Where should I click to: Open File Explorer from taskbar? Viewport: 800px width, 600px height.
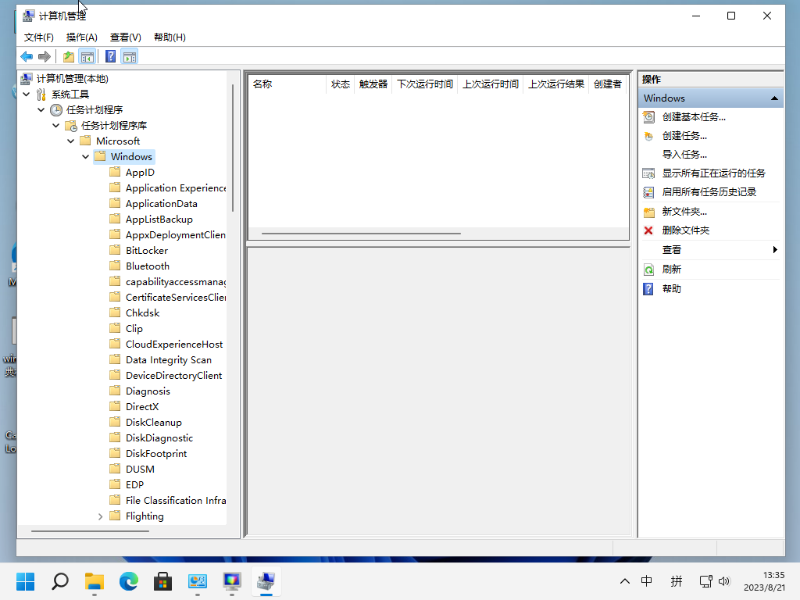[95, 581]
